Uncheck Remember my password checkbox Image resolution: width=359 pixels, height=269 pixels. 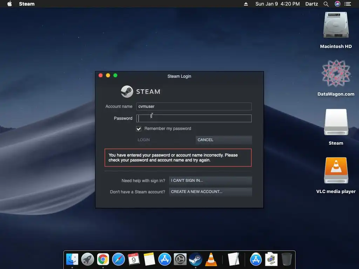pos(139,129)
